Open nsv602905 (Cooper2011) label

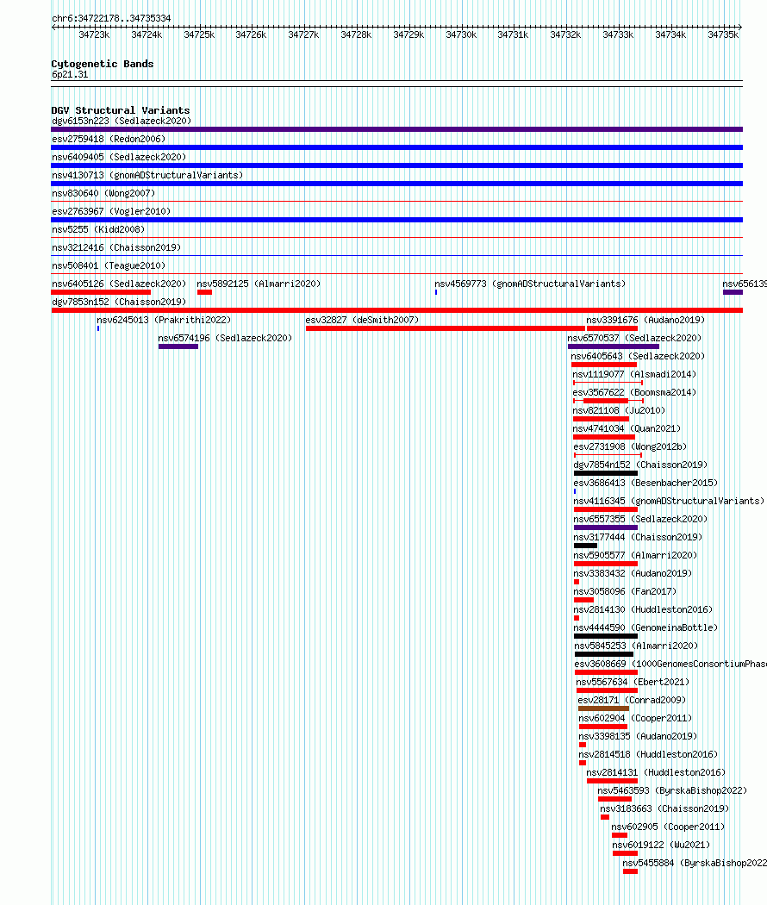point(668,827)
